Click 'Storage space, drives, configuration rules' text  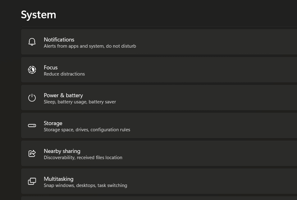pos(87,130)
